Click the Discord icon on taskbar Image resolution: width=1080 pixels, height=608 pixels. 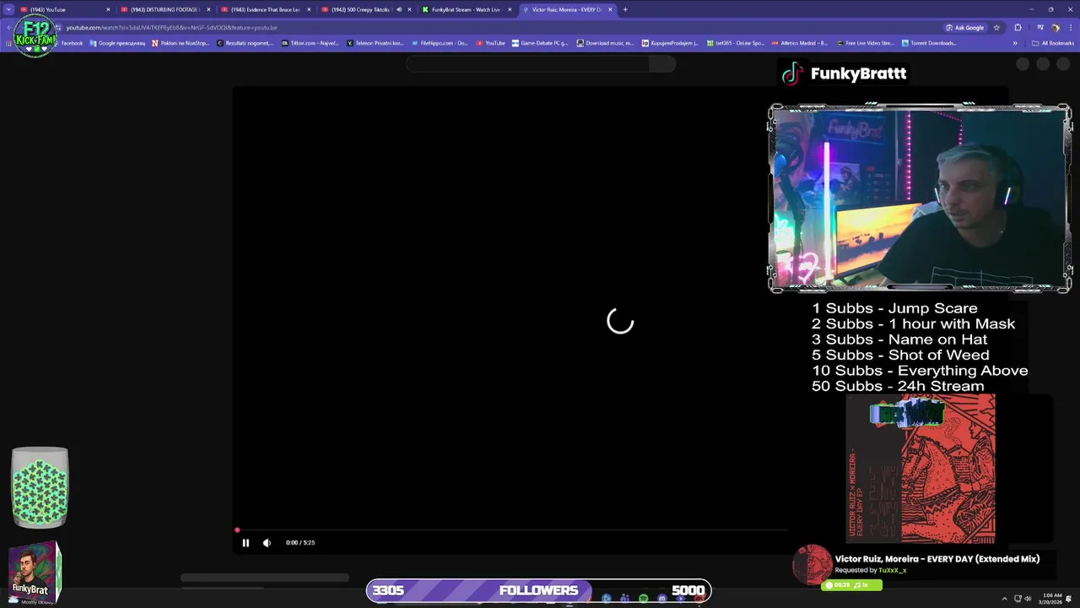click(662, 599)
